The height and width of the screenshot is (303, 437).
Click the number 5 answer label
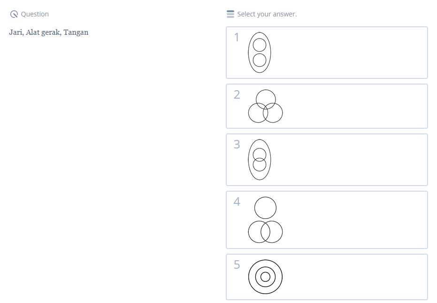point(237,265)
